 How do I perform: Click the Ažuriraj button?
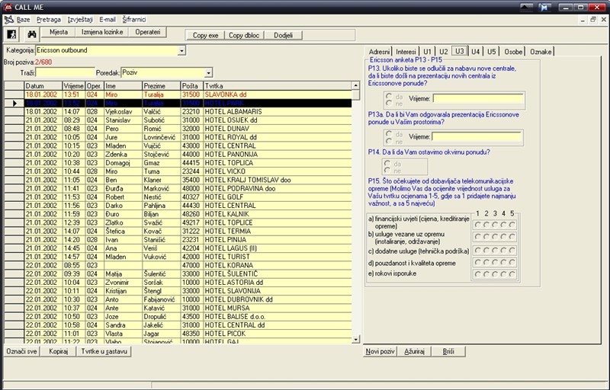(414, 352)
